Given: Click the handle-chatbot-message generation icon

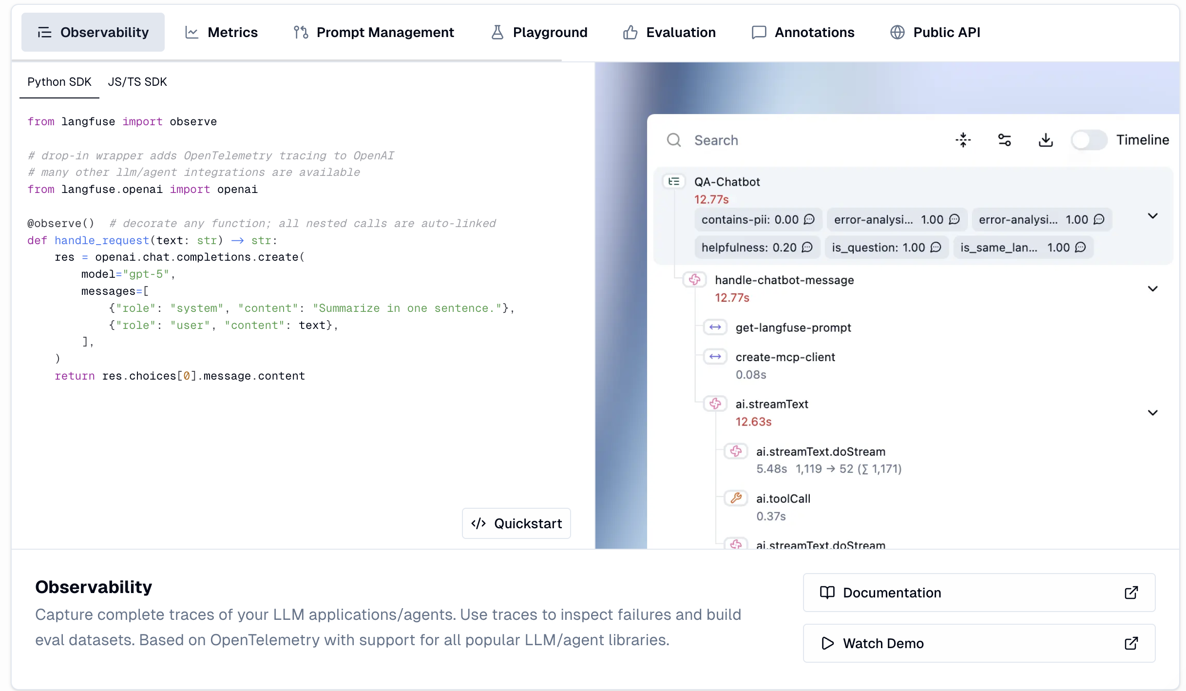Looking at the screenshot, I should (694, 280).
